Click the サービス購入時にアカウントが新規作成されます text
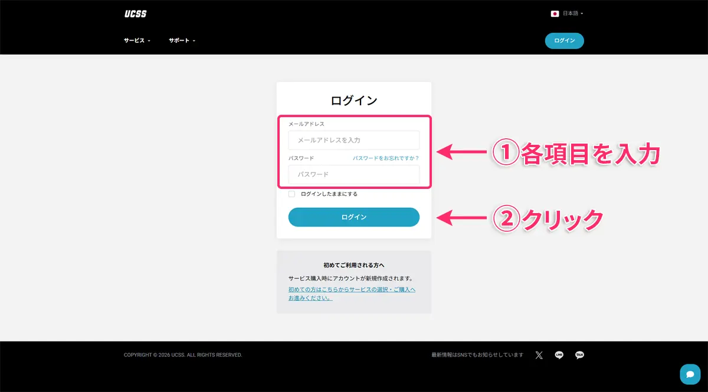 pos(350,278)
